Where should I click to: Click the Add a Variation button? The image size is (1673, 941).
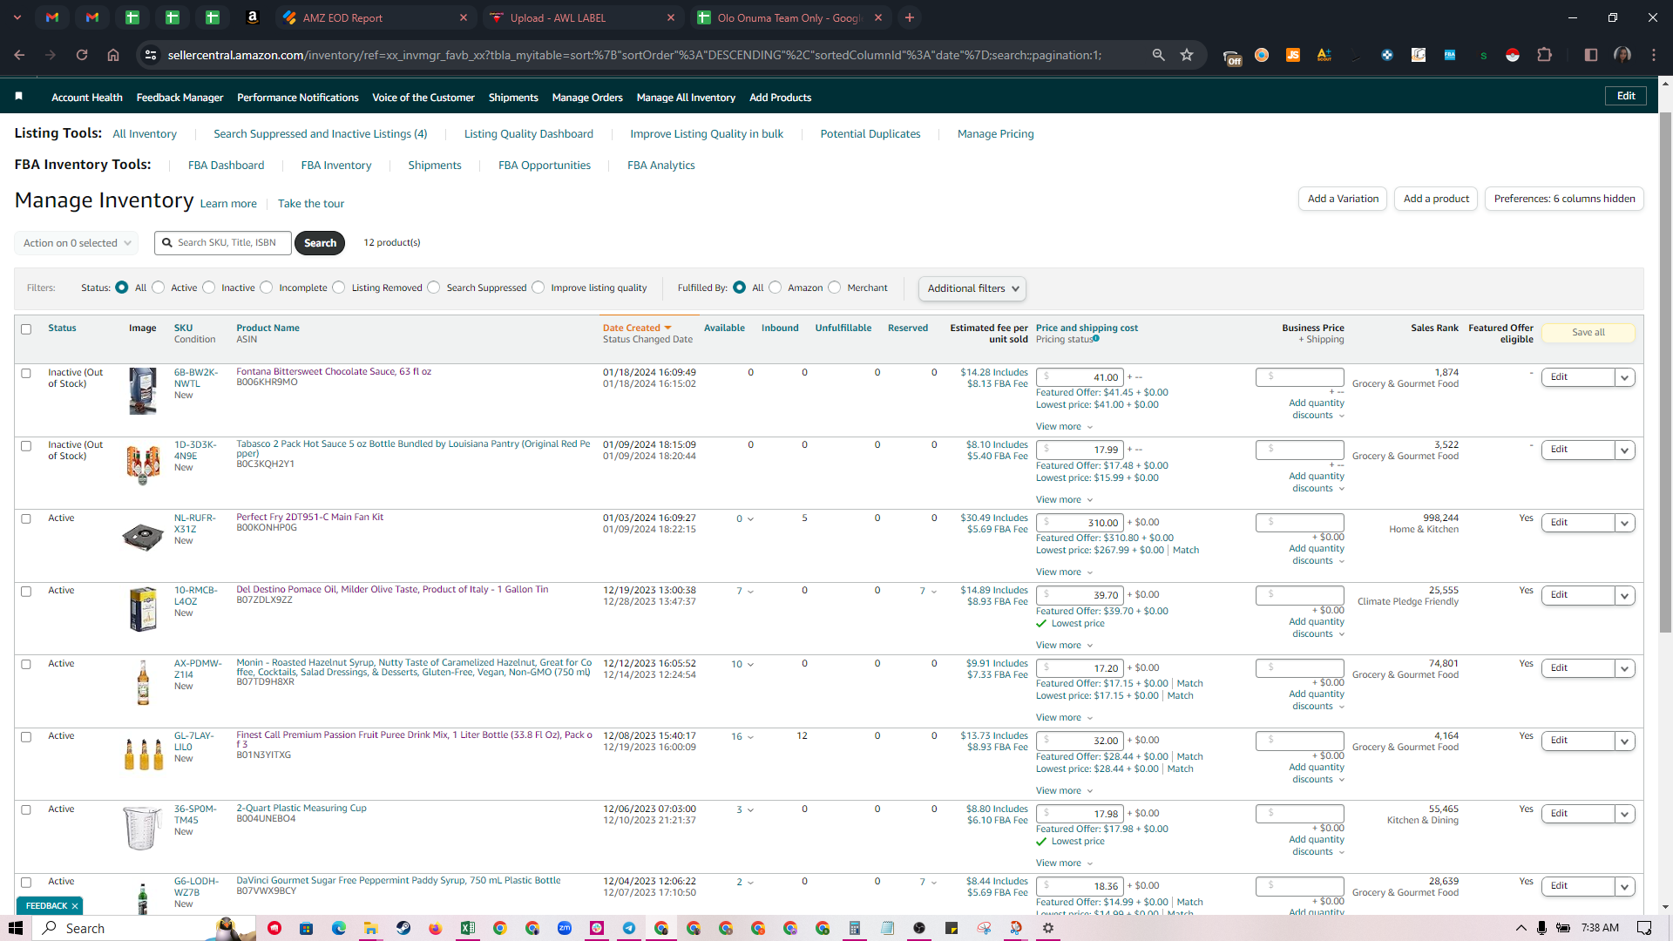point(1343,199)
